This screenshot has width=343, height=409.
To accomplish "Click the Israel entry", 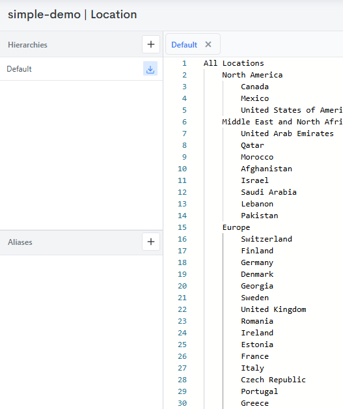I will (254, 180).
